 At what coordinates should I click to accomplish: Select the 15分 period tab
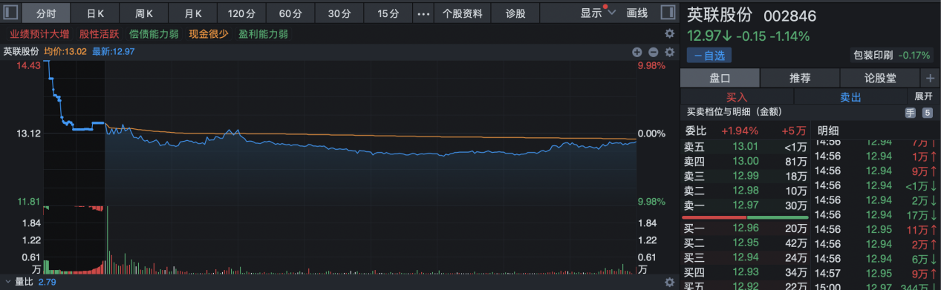(x=388, y=13)
